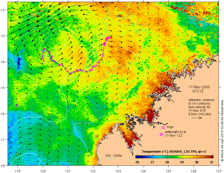
Task: Click latitude axis label -16
Action: pos(3,114)
